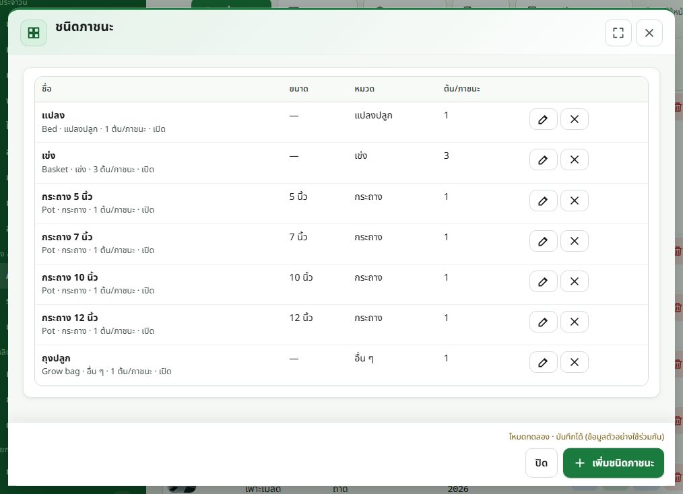Edit the กระถาง 5 นิ้ว row

pyautogui.click(x=543, y=201)
